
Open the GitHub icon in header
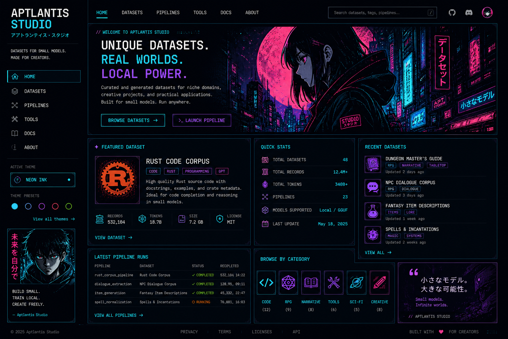[x=452, y=13]
